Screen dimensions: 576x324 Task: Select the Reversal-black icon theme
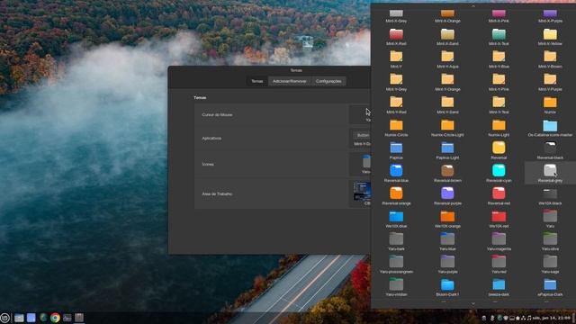click(x=550, y=151)
